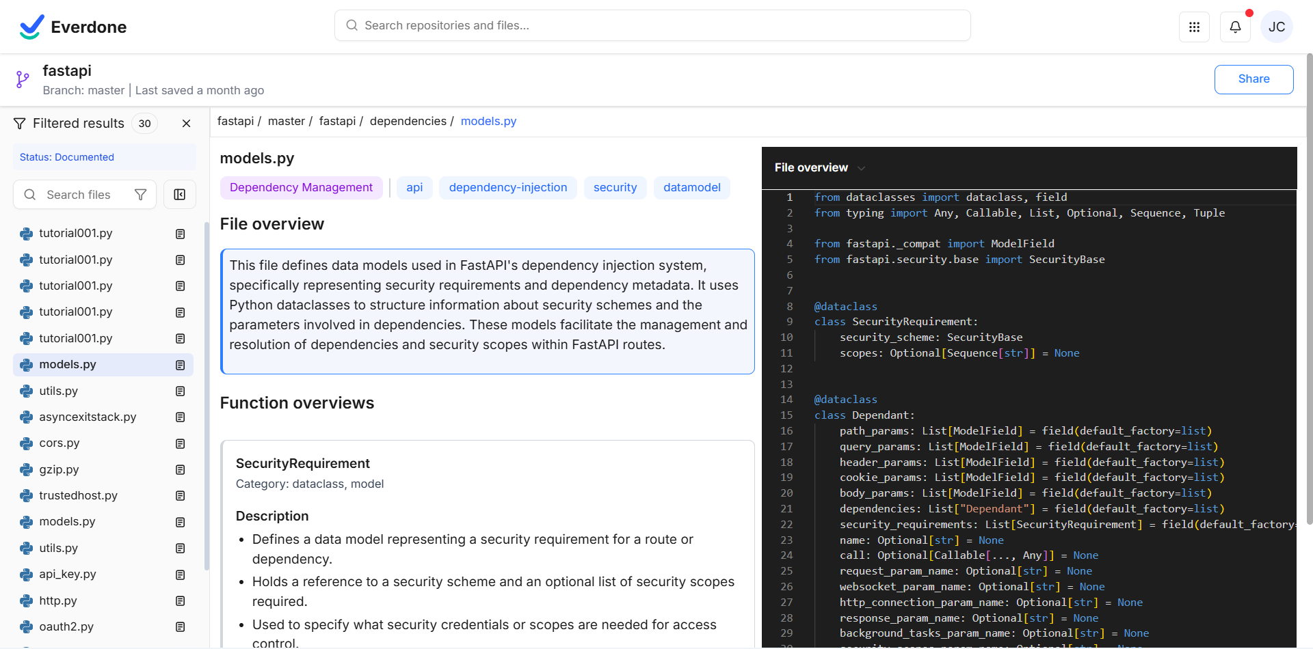The image size is (1313, 649).
Task: Click the Search repositories and files field
Action: click(652, 26)
